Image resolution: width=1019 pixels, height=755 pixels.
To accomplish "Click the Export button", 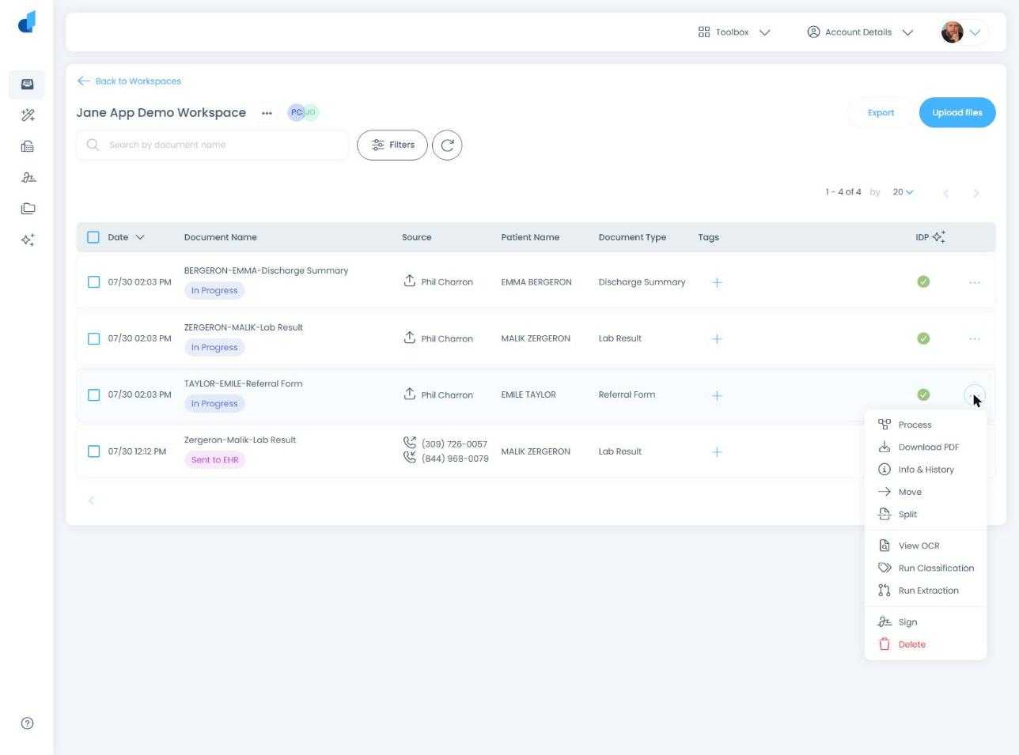I will click(x=881, y=113).
